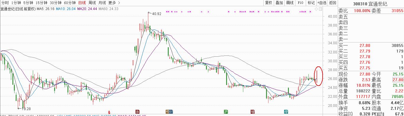Image resolution: width=404 pixels, height=116 pixels.
Task: Click the 股本 4.44亿 value
Action: coord(397,103)
